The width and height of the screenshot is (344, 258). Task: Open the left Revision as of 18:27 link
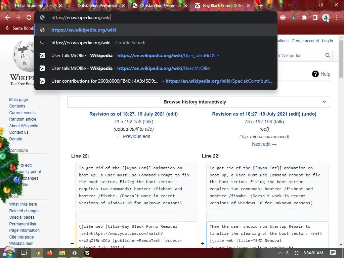pos(127,114)
